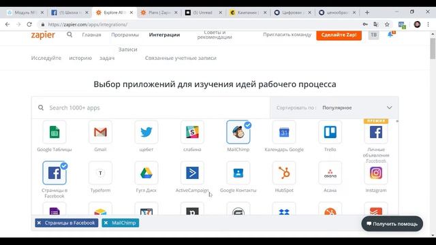The width and height of the screenshot is (436, 245).
Task: Click Пригласить команду link
Action: point(287,35)
